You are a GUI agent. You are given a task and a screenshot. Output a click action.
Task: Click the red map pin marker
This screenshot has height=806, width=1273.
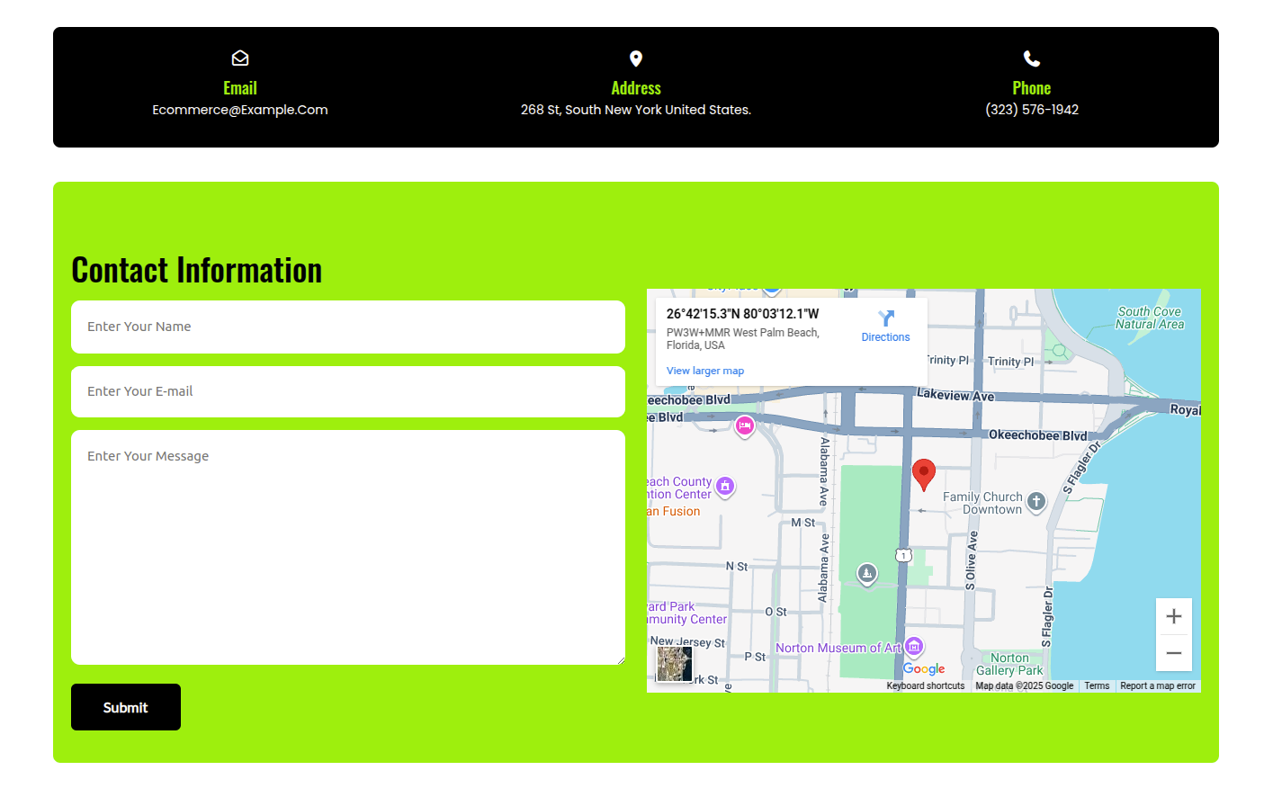pos(923,473)
